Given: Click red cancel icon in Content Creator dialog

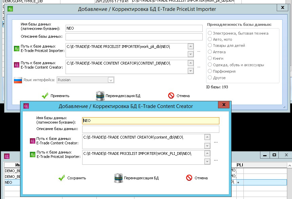Looking at the screenshot, I should coord(189,178).
